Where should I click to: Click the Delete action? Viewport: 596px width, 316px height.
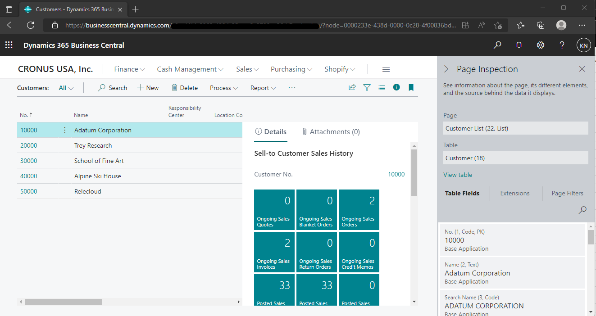click(185, 88)
